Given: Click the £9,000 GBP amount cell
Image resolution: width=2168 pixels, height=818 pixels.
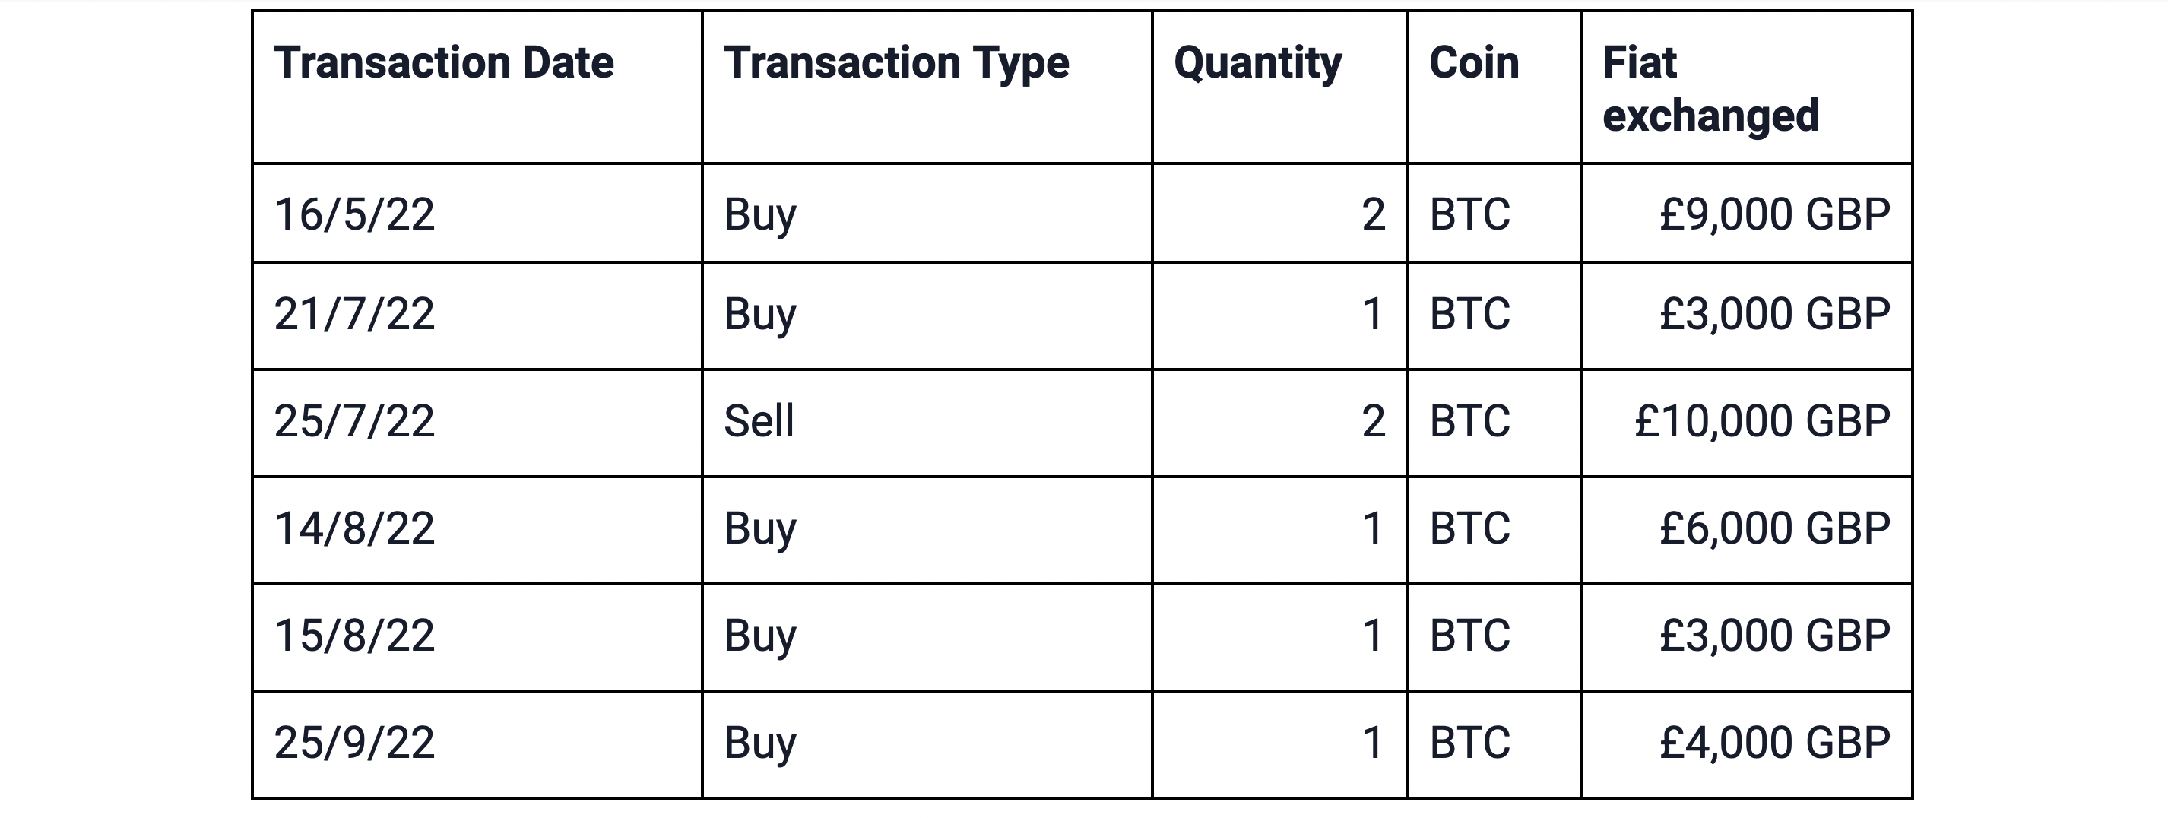Looking at the screenshot, I should coord(1774,214).
